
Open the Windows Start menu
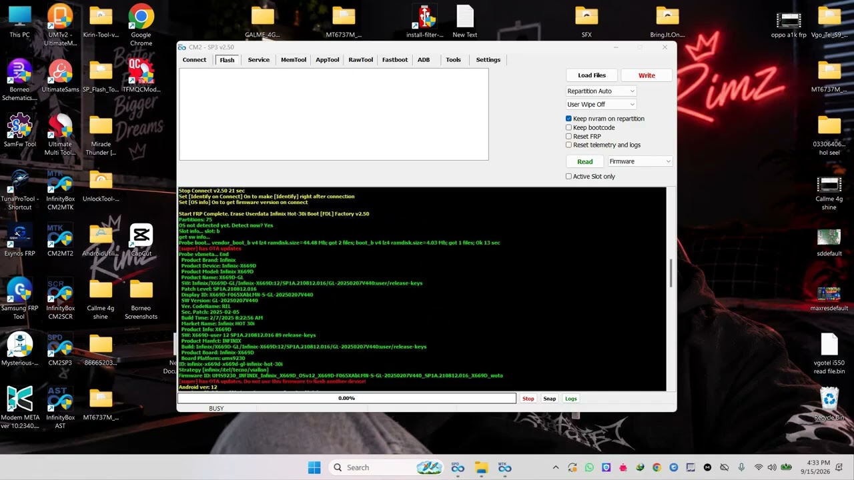point(314,467)
